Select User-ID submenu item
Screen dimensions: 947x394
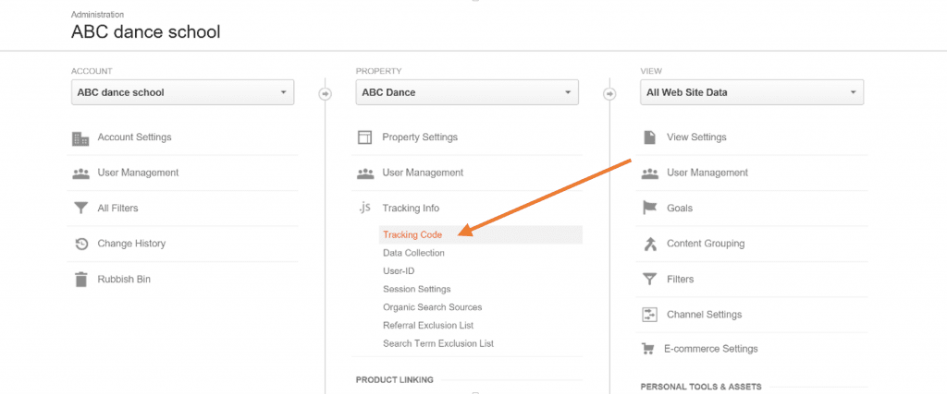399,271
